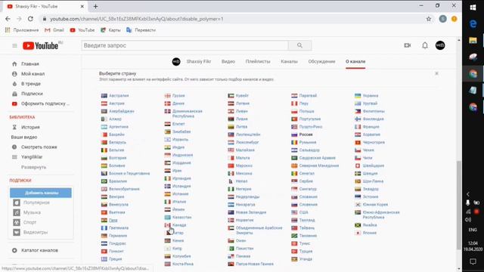Open the account avatar menu in YouTube header
Screen dimensions: 484x272
pos(440,45)
